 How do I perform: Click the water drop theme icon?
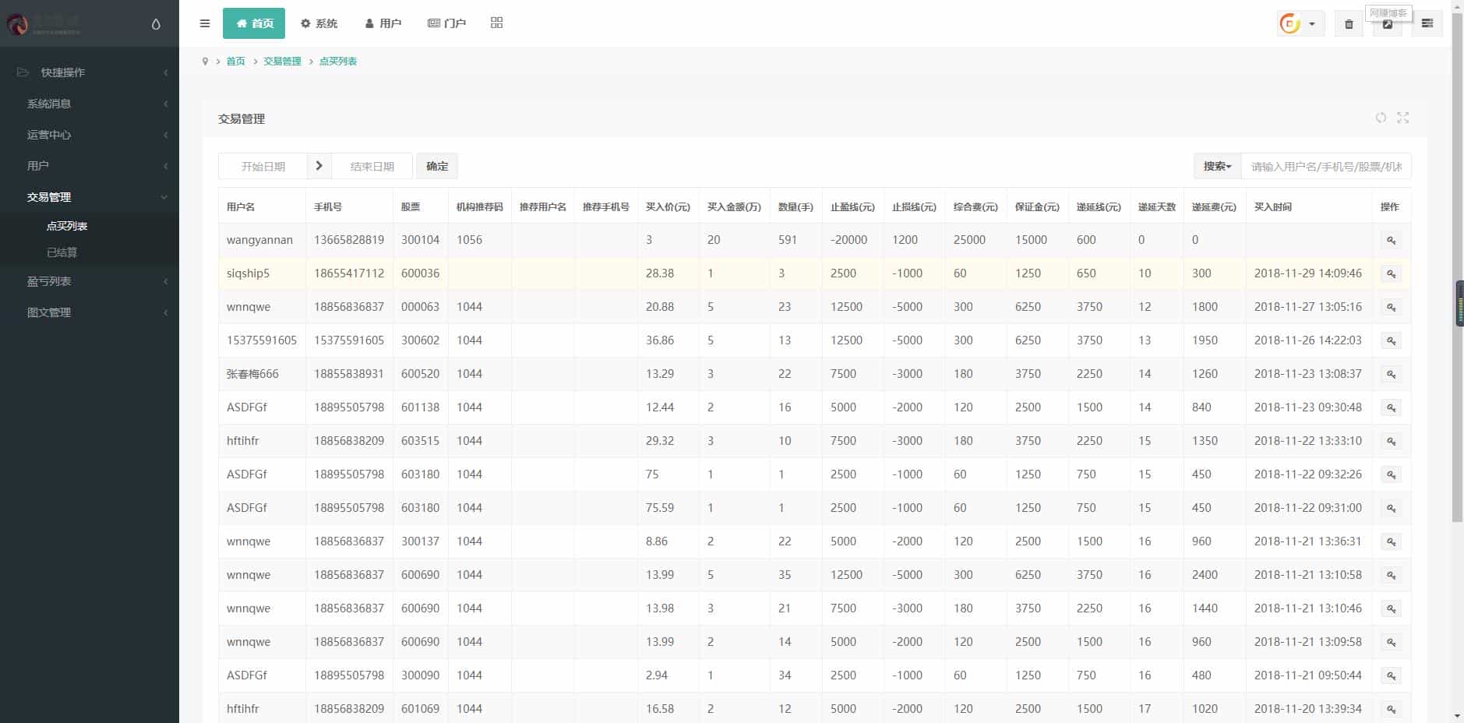tap(156, 24)
